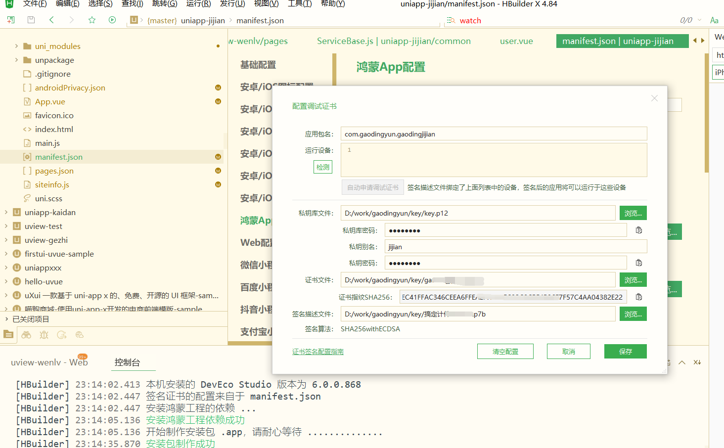The width and height of the screenshot is (724, 448).
Task: Switch to the ServiceBase.js tab
Action: point(394,41)
